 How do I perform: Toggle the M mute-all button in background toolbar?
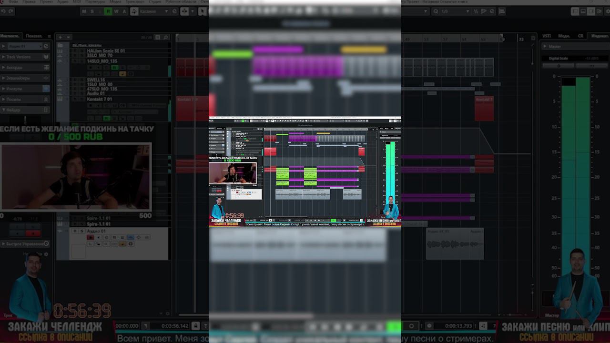coord(84,11)
